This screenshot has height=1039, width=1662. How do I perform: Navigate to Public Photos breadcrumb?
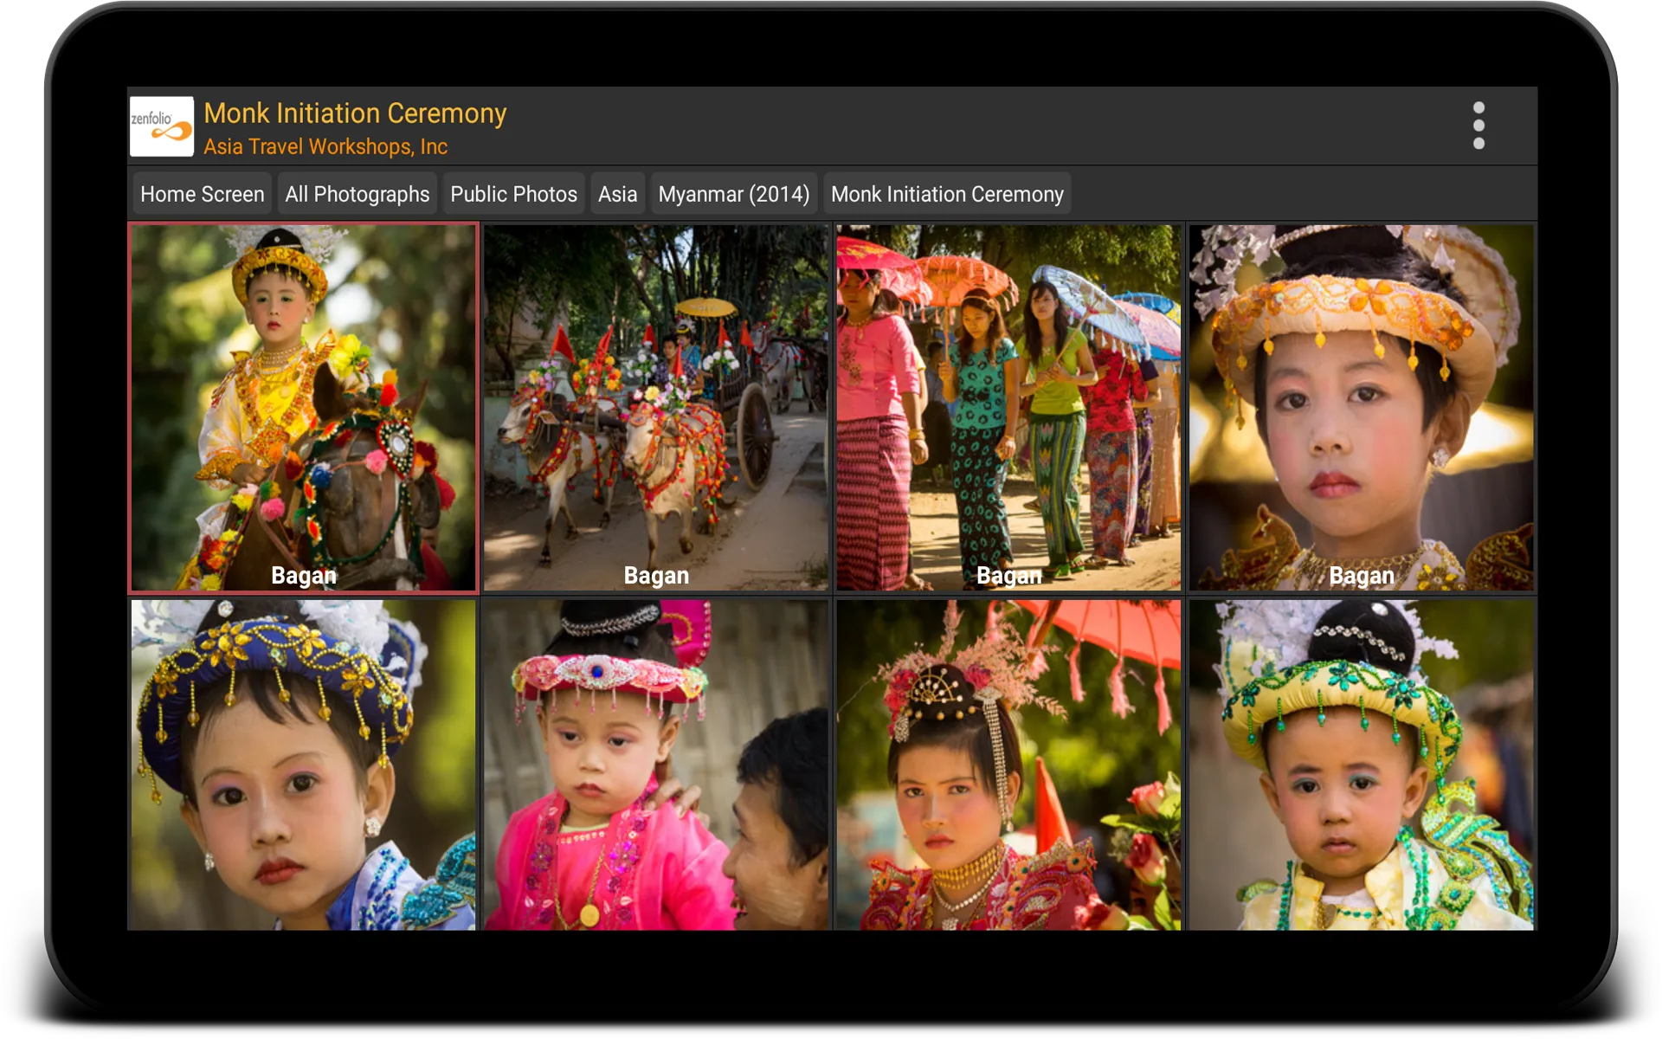click(513, 194)
